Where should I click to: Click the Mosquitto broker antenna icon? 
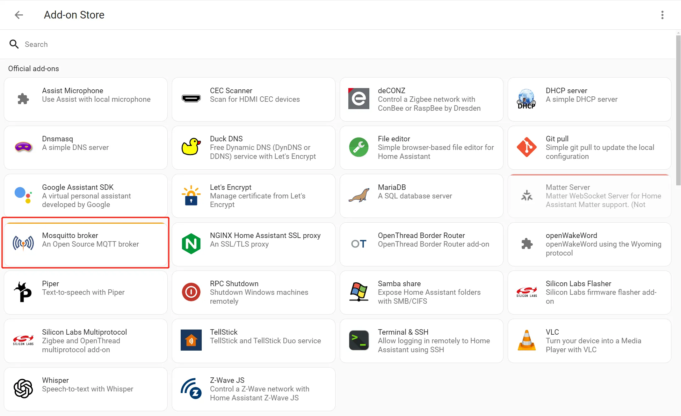pos(23,243)
